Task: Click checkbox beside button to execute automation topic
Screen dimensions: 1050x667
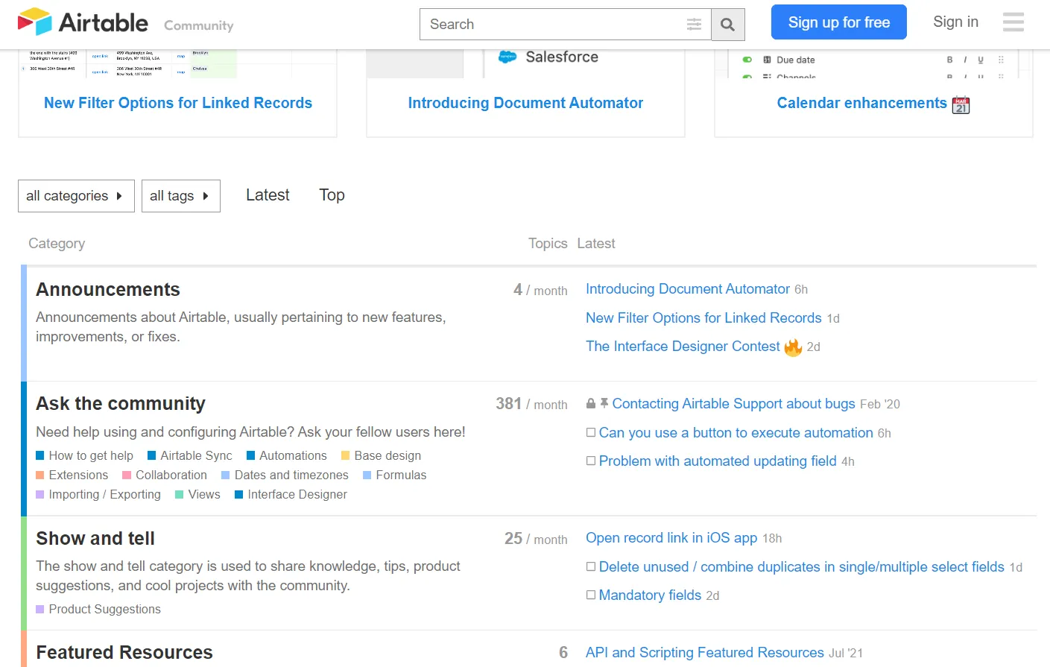Action: click(591, 432)
